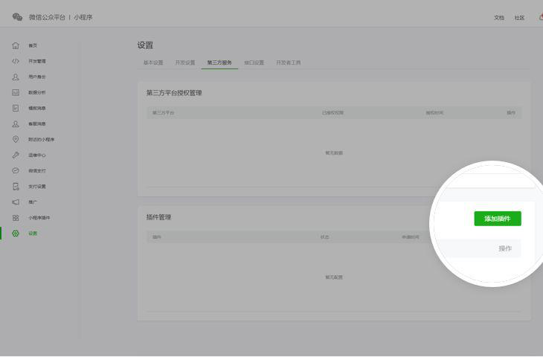Click the grid icon for 小程序插件
The height and width of the screenshot is (357, 543).
click(x=16, y=217)
